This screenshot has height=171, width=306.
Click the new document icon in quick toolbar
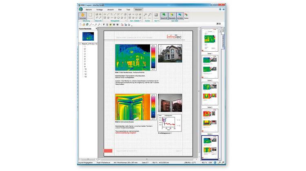point(79,24)
